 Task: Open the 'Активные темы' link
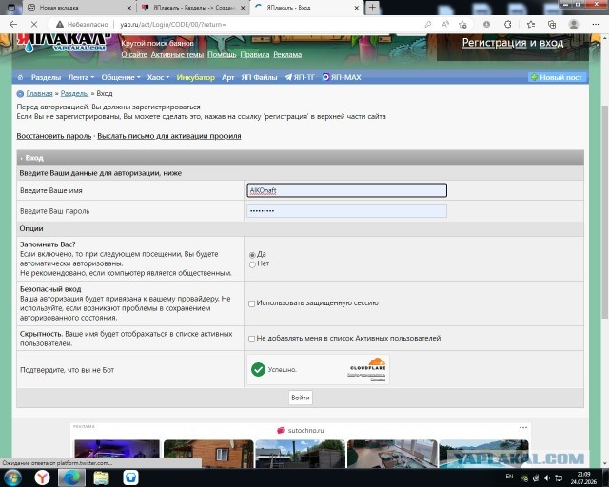point(177,55)
